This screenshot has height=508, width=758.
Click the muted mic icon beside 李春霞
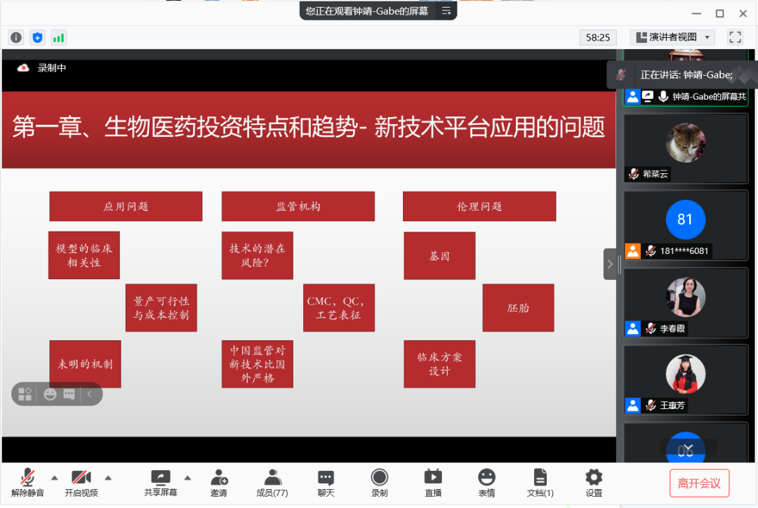pos(651,328)
